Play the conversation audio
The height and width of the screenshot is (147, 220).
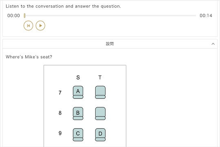pos(40,26)
